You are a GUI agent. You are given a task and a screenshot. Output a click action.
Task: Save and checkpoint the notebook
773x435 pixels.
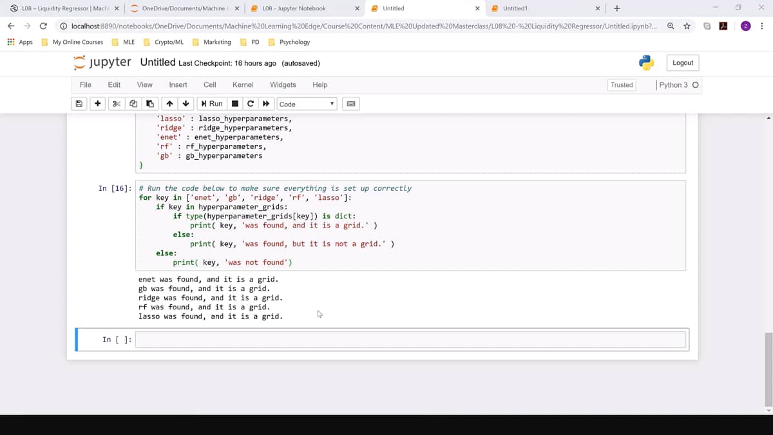point(79,104)
